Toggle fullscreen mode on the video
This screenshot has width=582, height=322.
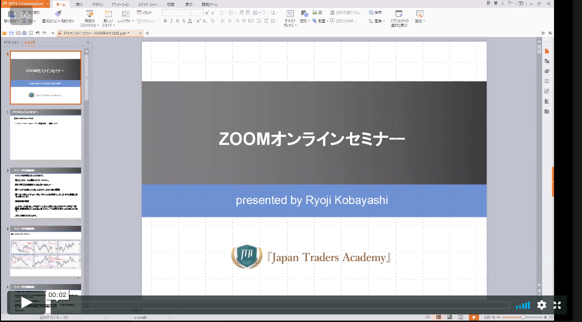click(x=558, y=305)
